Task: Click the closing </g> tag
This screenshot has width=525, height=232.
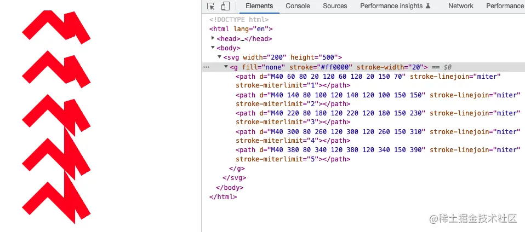Action: 237,169
